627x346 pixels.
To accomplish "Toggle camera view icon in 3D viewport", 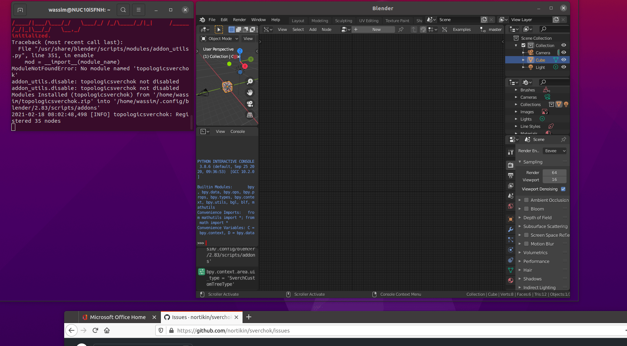I will coord(250,104).
